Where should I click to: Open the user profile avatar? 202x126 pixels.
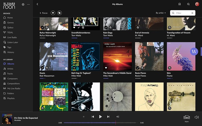tap(197, 4)
